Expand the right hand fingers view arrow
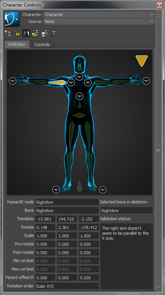The image size is (165, 295). [x=13, y=81]
